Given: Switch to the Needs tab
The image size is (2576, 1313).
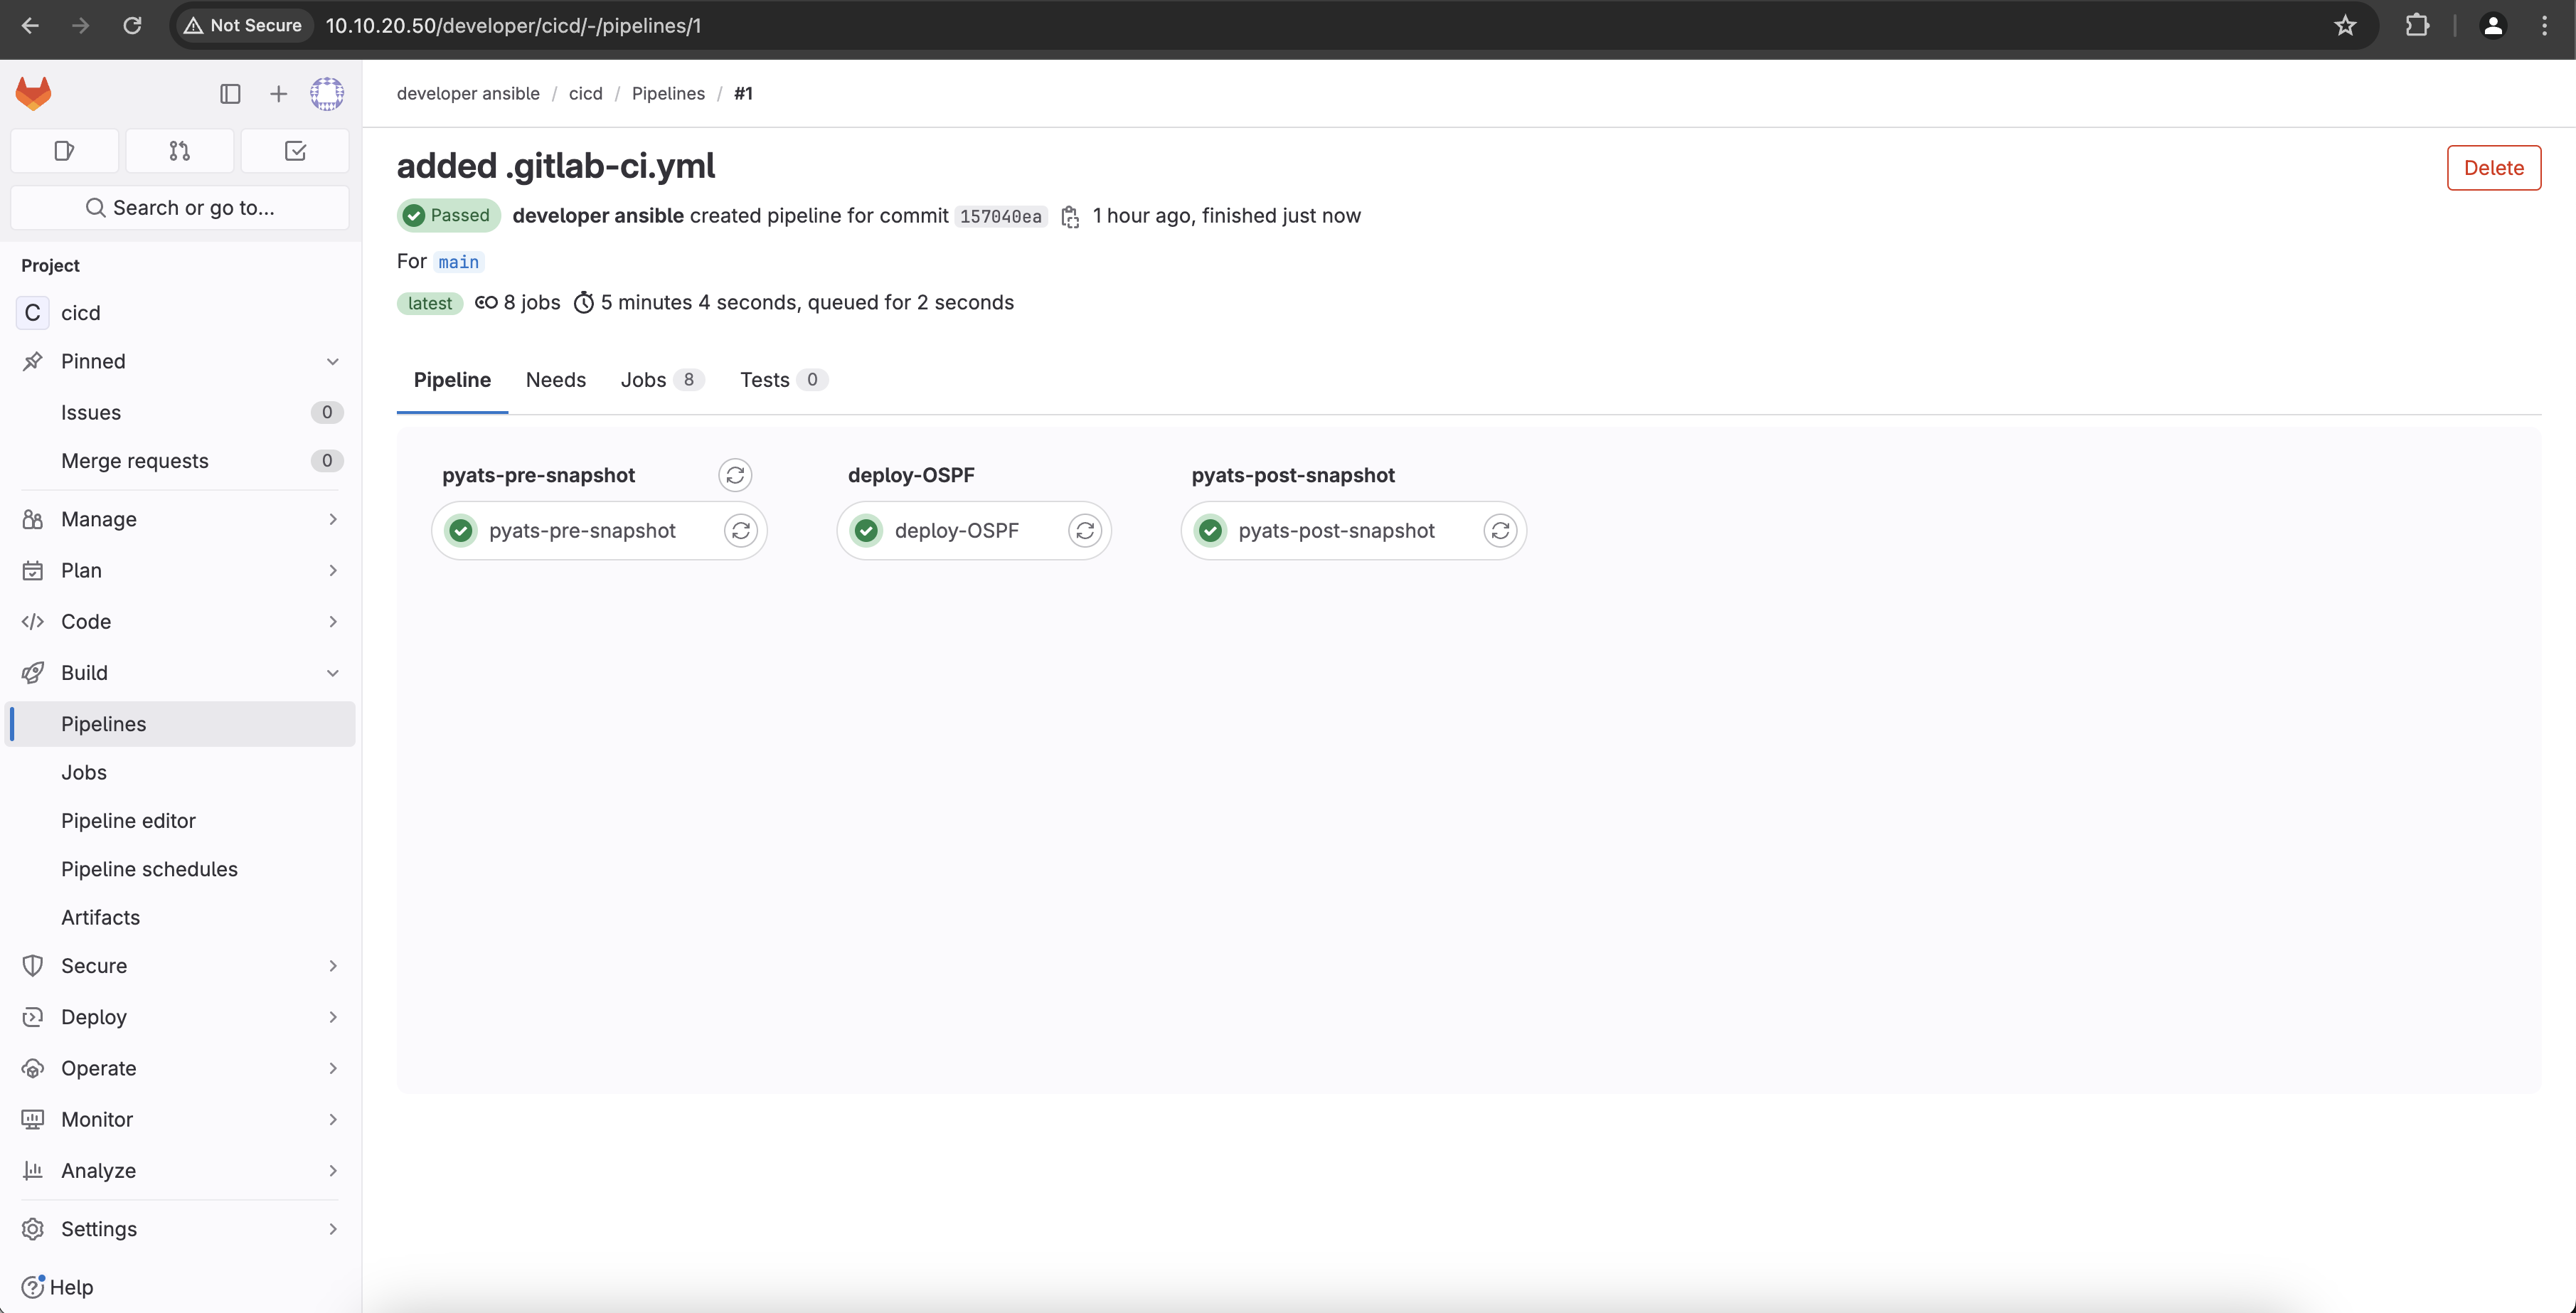Looking at the screenshot, I should 556,380.
